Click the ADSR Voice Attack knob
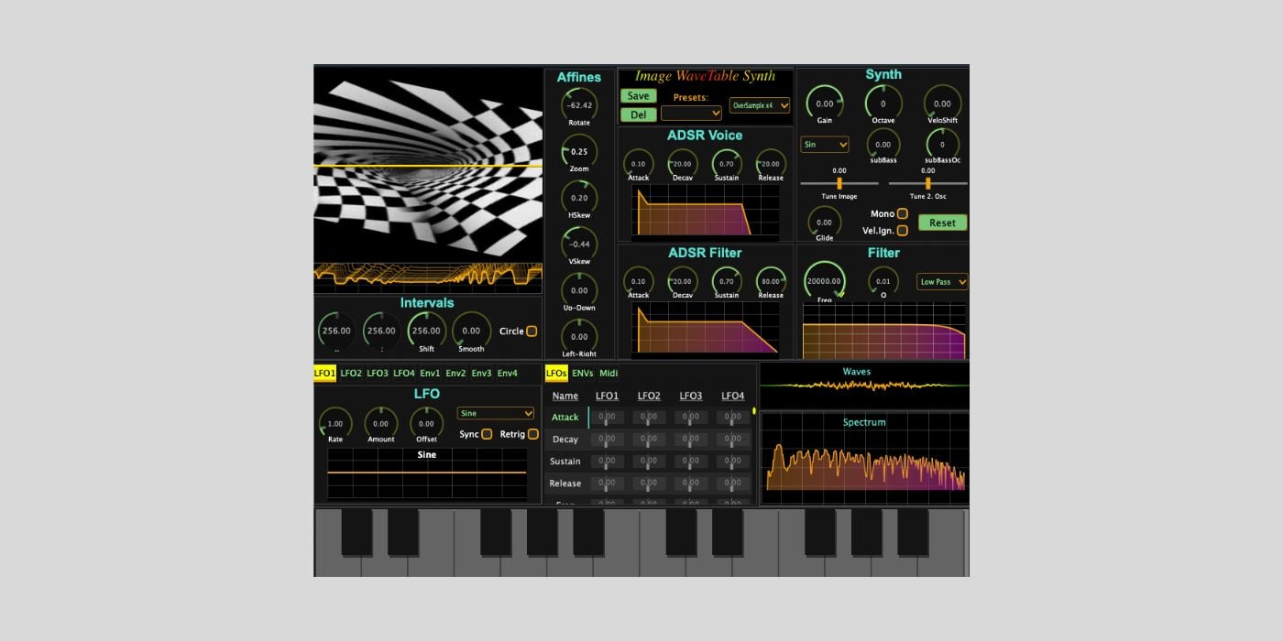Screen dimensions: 1283x641 pos(638,164)
